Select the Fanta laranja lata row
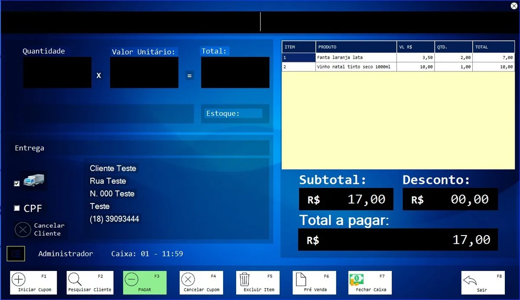The width and height of the screenshot is (520, 300). tap(398, 57)
